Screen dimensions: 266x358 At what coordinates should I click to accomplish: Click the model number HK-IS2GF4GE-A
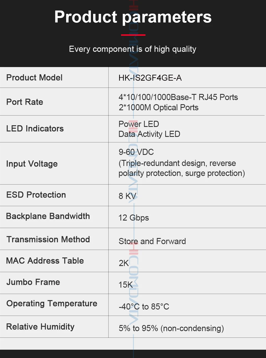150,78
